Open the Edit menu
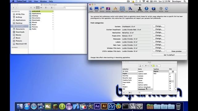The image size is (198, 111). (x=30, y=1)
